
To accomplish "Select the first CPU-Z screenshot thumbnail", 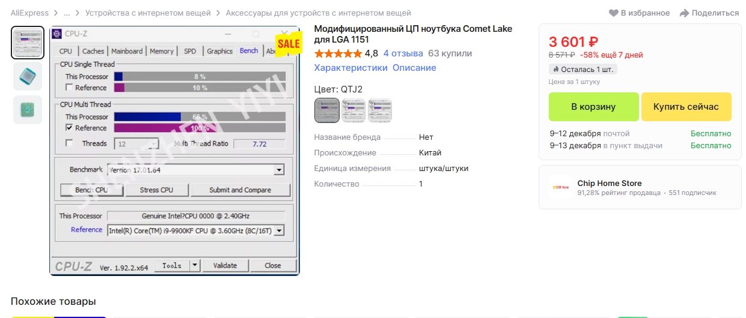I will click(28, 43).
